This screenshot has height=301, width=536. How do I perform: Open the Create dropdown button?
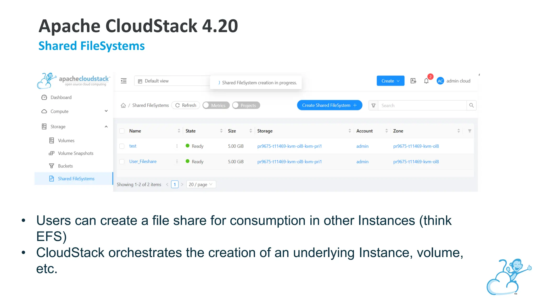click(x=390, y=81)
